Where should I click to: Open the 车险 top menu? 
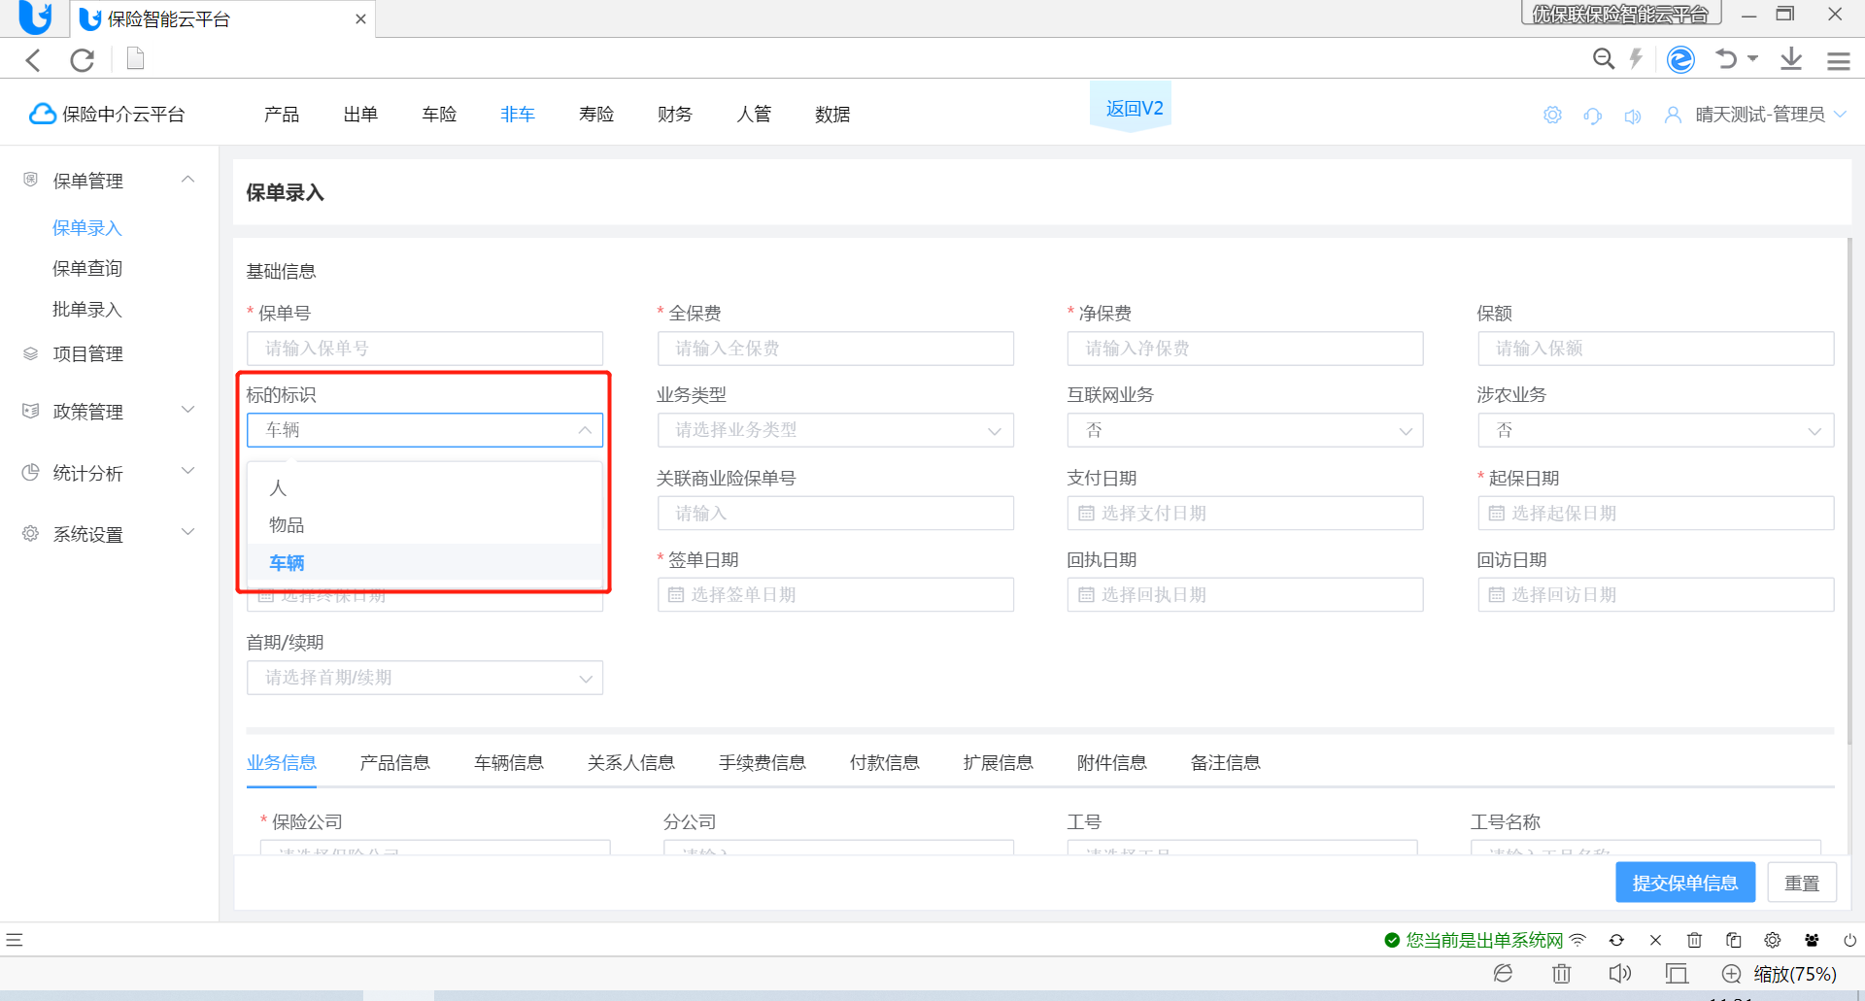(x=439, y=115)
